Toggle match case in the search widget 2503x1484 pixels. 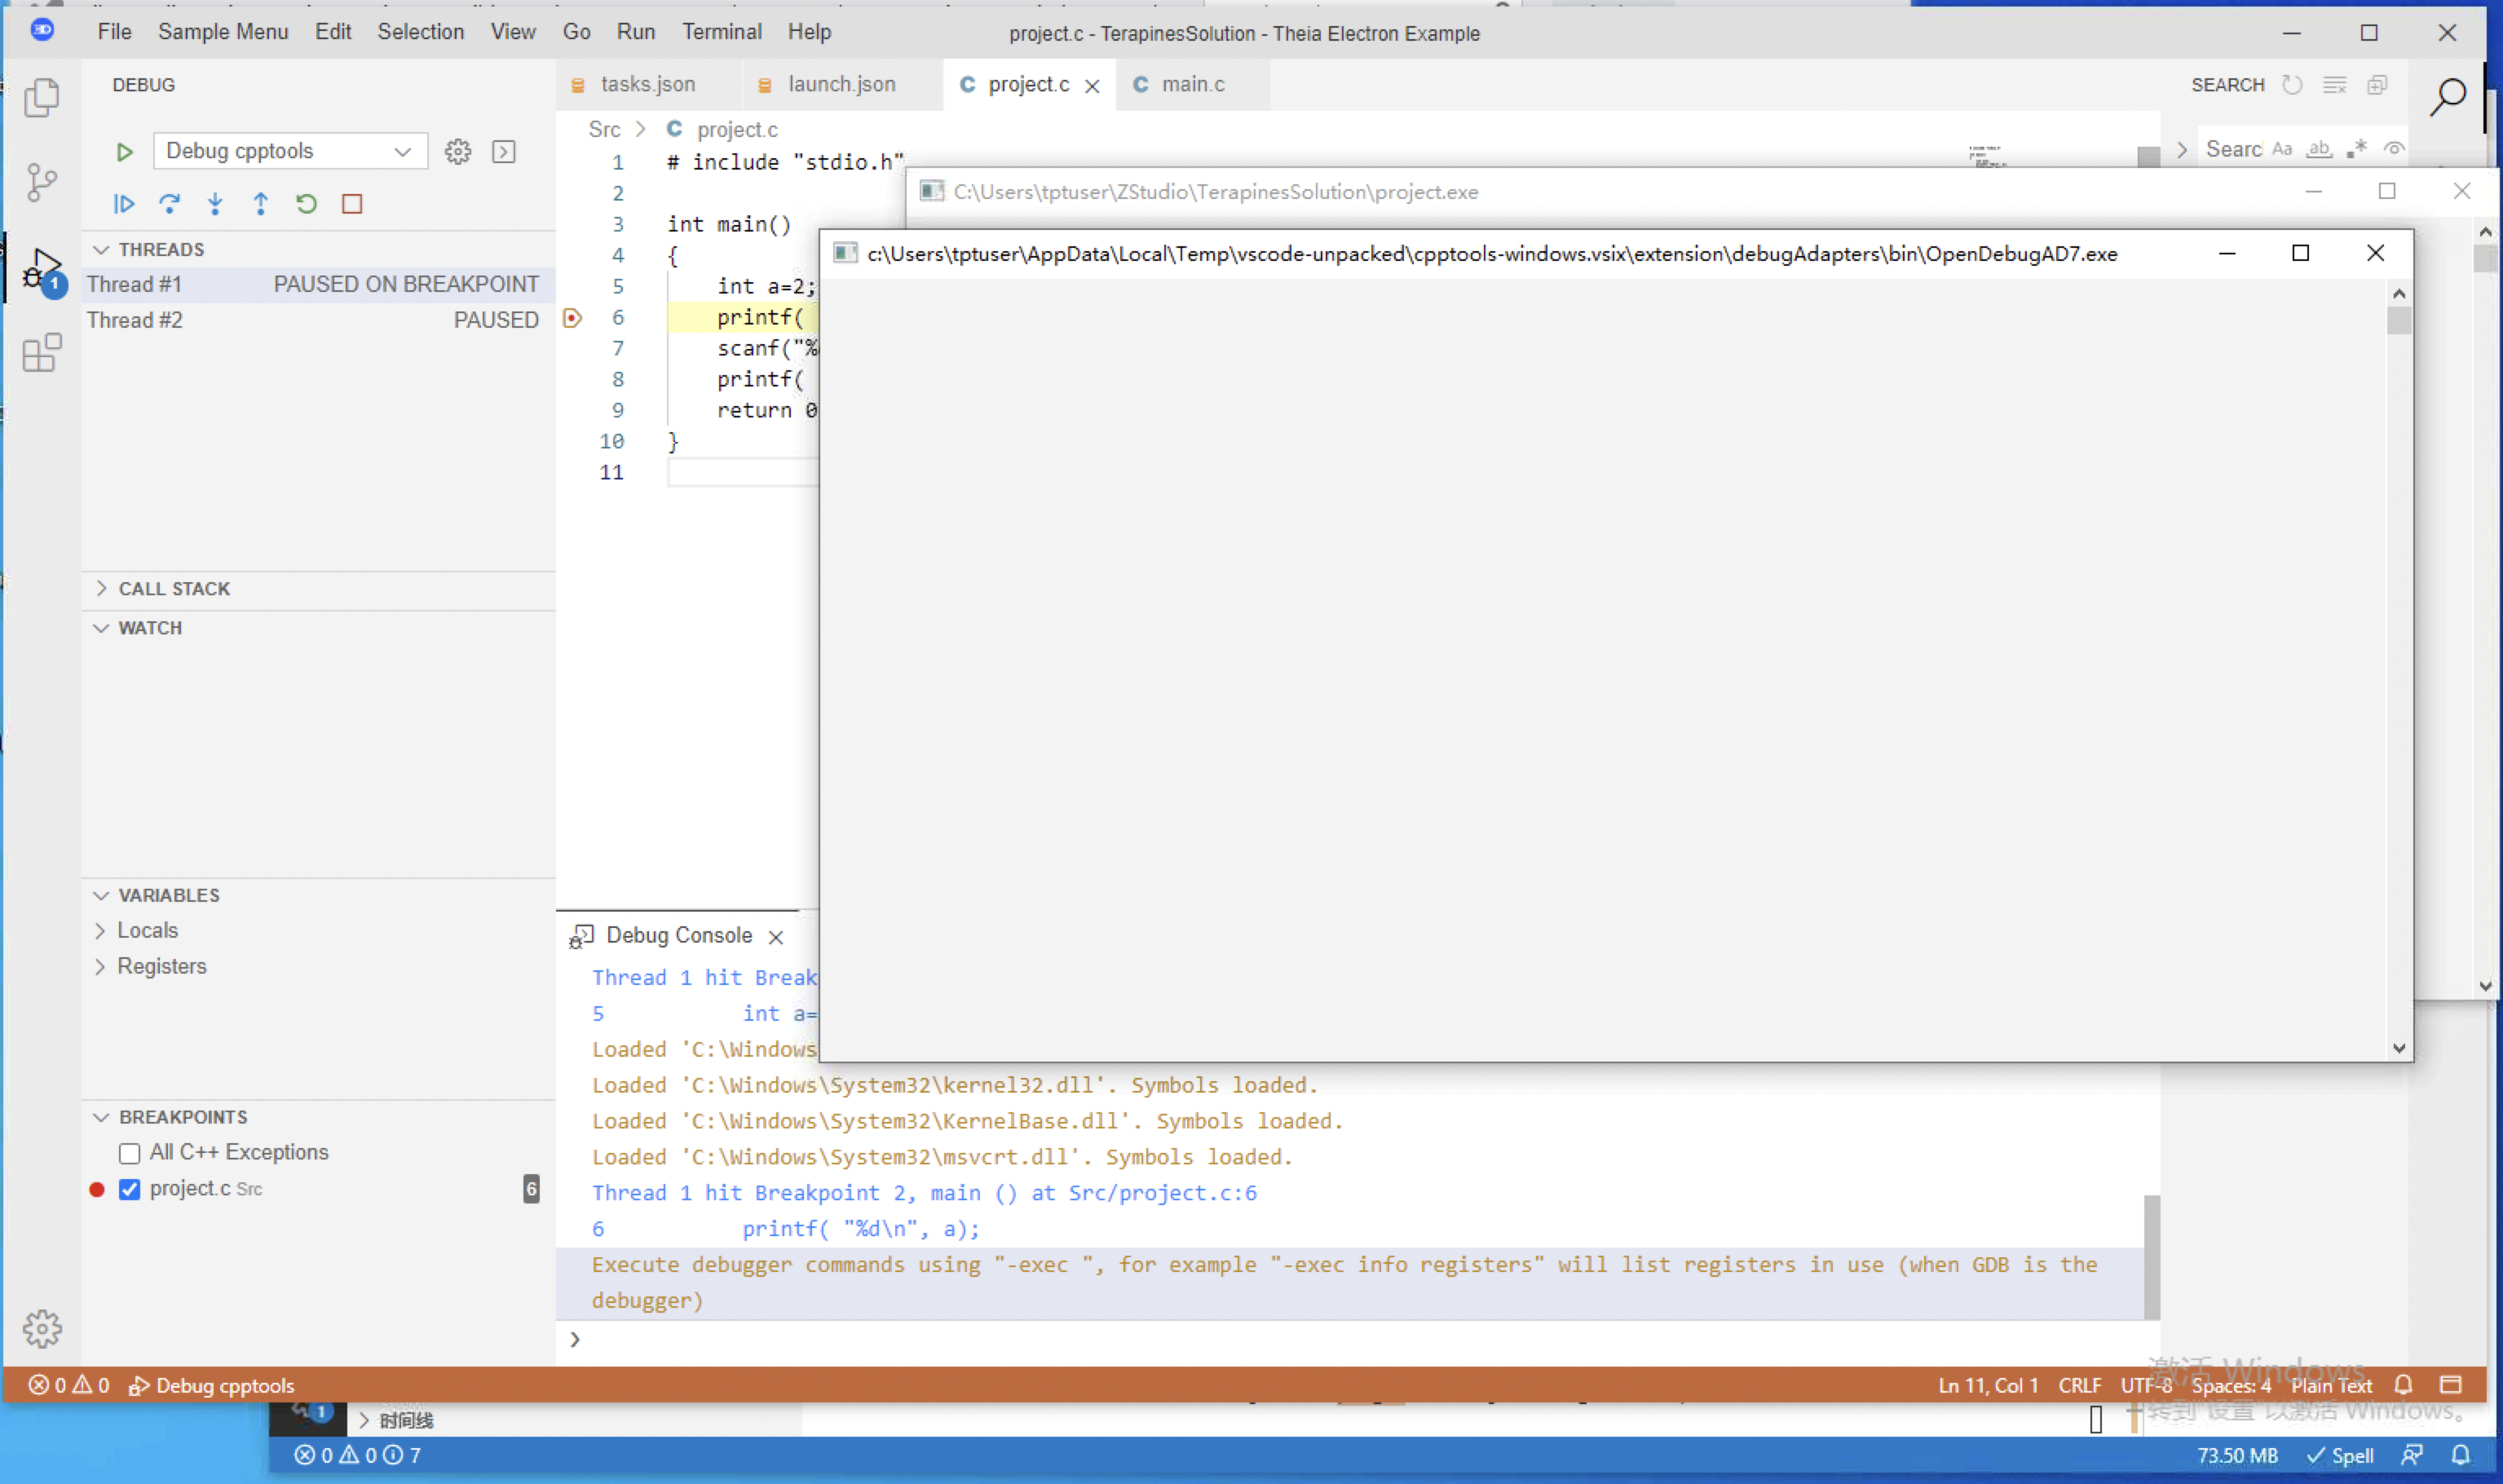coord(2282,148)
